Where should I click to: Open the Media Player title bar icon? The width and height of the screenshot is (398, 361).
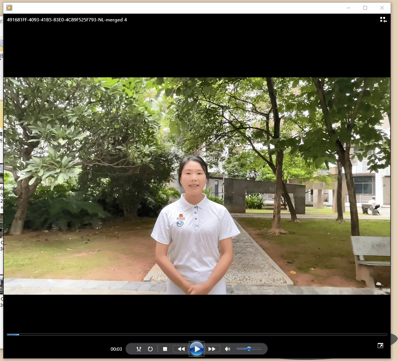(9, 8)
